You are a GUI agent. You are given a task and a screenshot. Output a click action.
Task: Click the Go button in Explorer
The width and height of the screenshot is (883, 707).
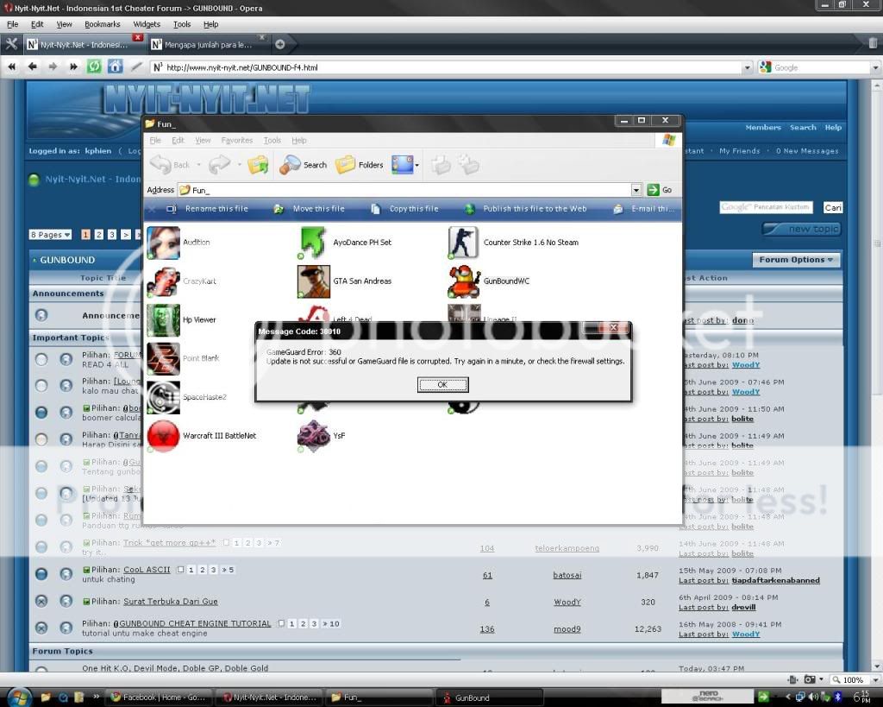[x=660, y=190]
